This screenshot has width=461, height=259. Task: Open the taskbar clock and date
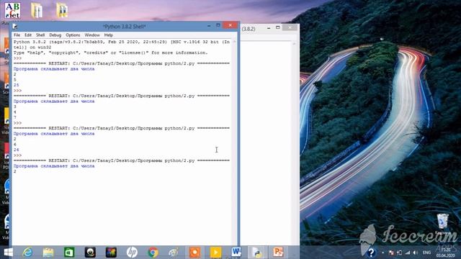(446, 253)
